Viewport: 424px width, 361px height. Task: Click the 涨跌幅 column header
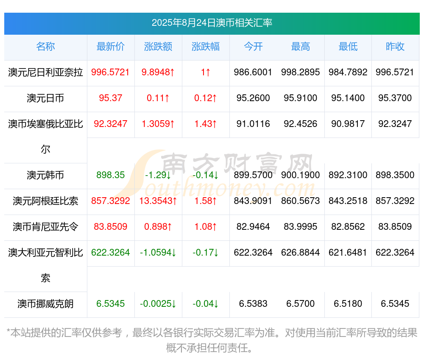[206, 47]
